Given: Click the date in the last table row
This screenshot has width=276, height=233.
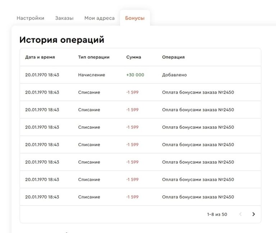Looking at the screenshot, I should point(42,197).
